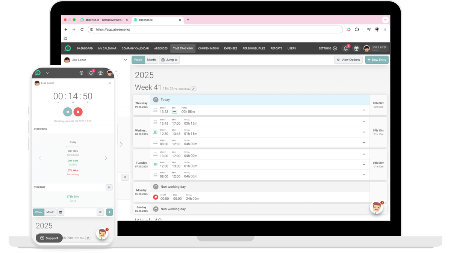Select the Week view toggle in the mobile widget
451x253 pixels.
(x=38, y=212)
